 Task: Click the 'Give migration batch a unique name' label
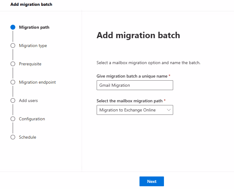pyautogui.click(x=132, y=76)
